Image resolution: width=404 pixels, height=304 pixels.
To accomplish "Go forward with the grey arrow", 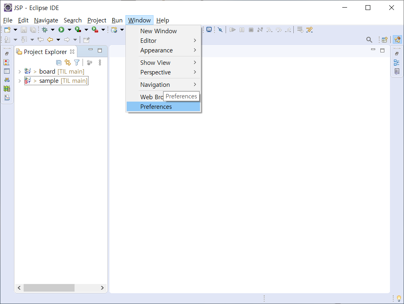I will [67, 40].
